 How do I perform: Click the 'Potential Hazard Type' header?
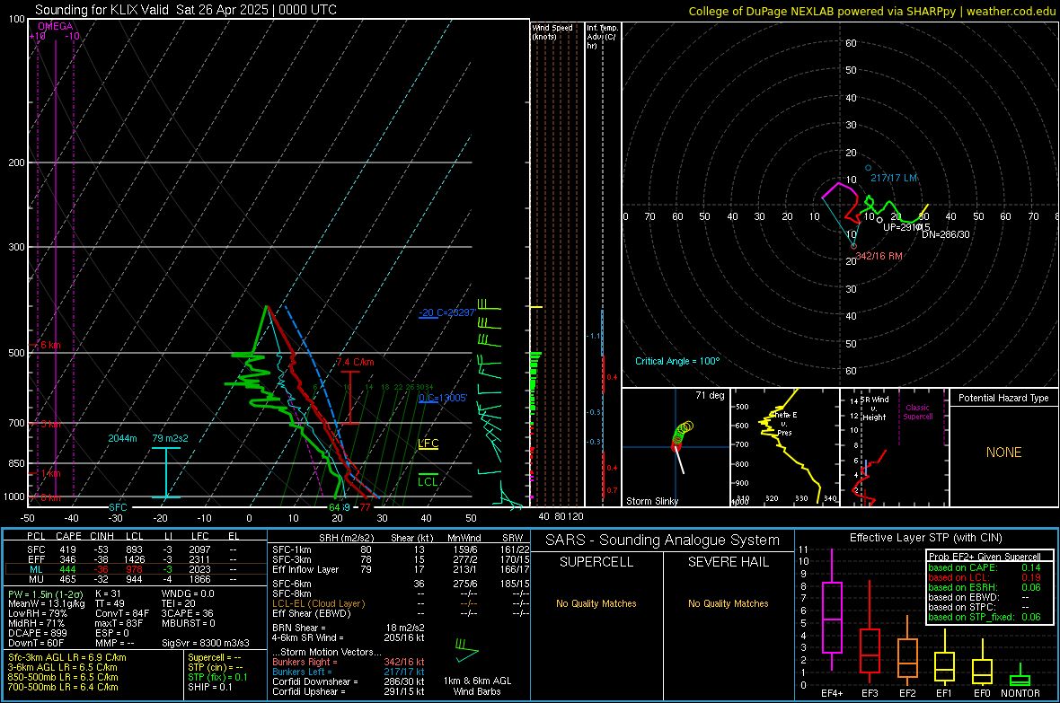point(1003,398)
